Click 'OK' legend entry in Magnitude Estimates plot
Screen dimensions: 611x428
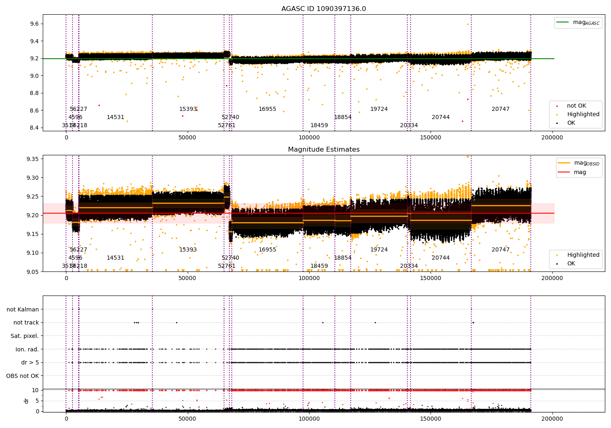click(x=567, y=264)
